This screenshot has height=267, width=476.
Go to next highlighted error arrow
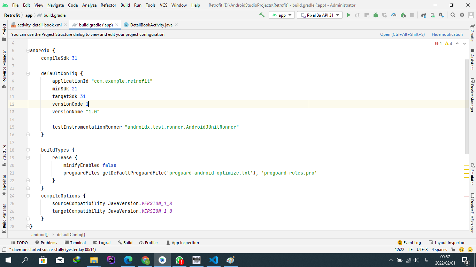pyautogui.click(x=465, y=43)
